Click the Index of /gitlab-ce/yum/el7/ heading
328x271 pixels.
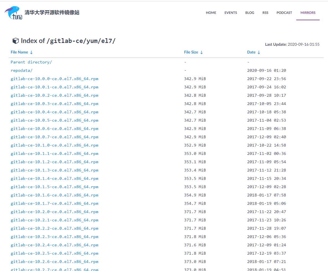[68, 41]
